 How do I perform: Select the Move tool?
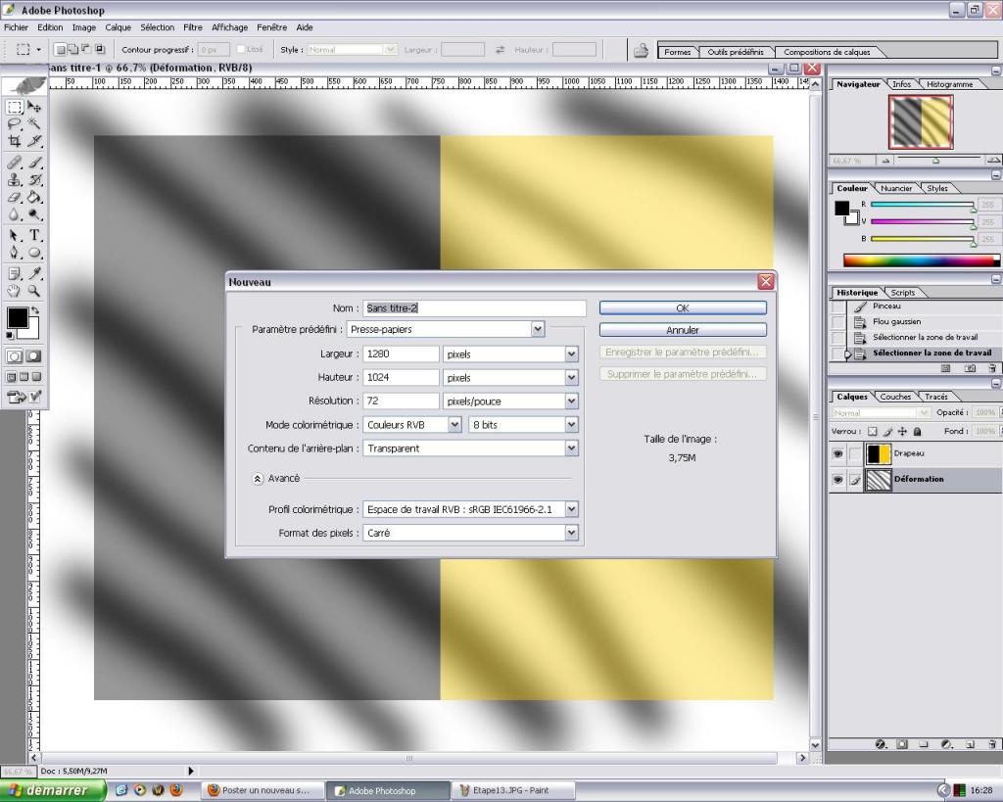coord(34,107)
